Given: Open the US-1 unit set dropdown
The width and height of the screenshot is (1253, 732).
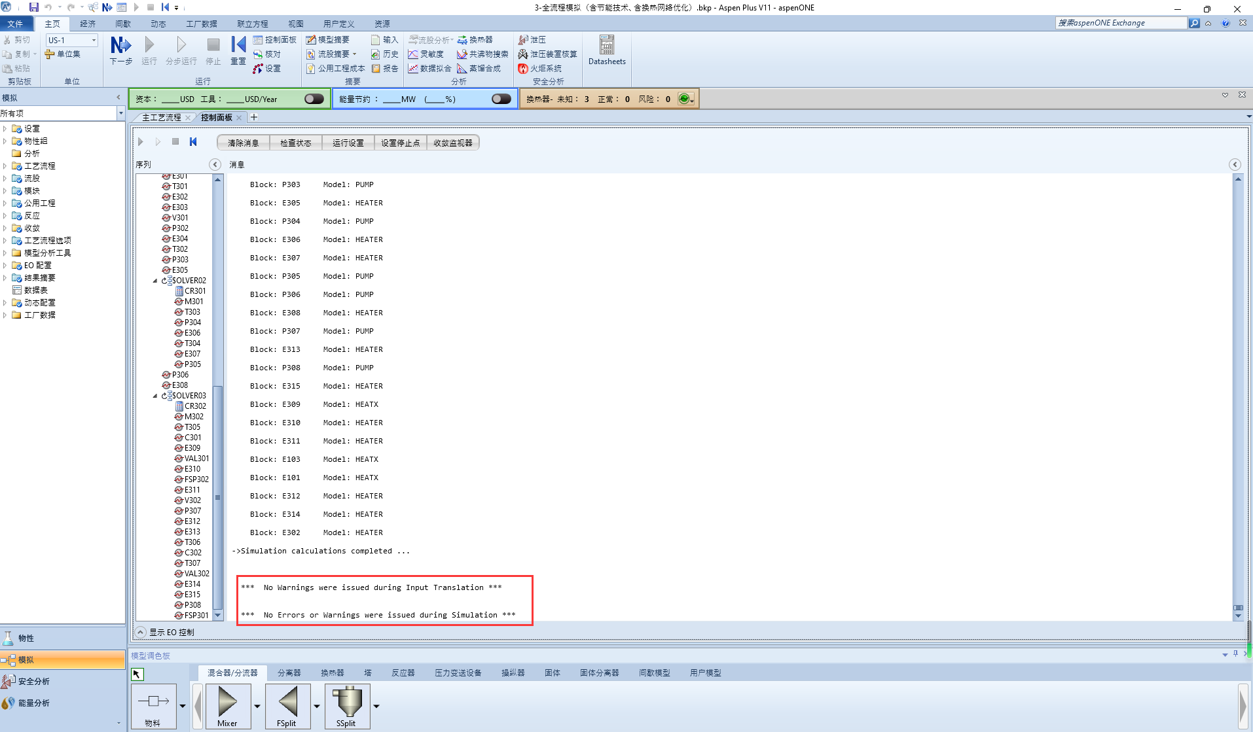Looking at the screenshot, I should pos(94,40).
